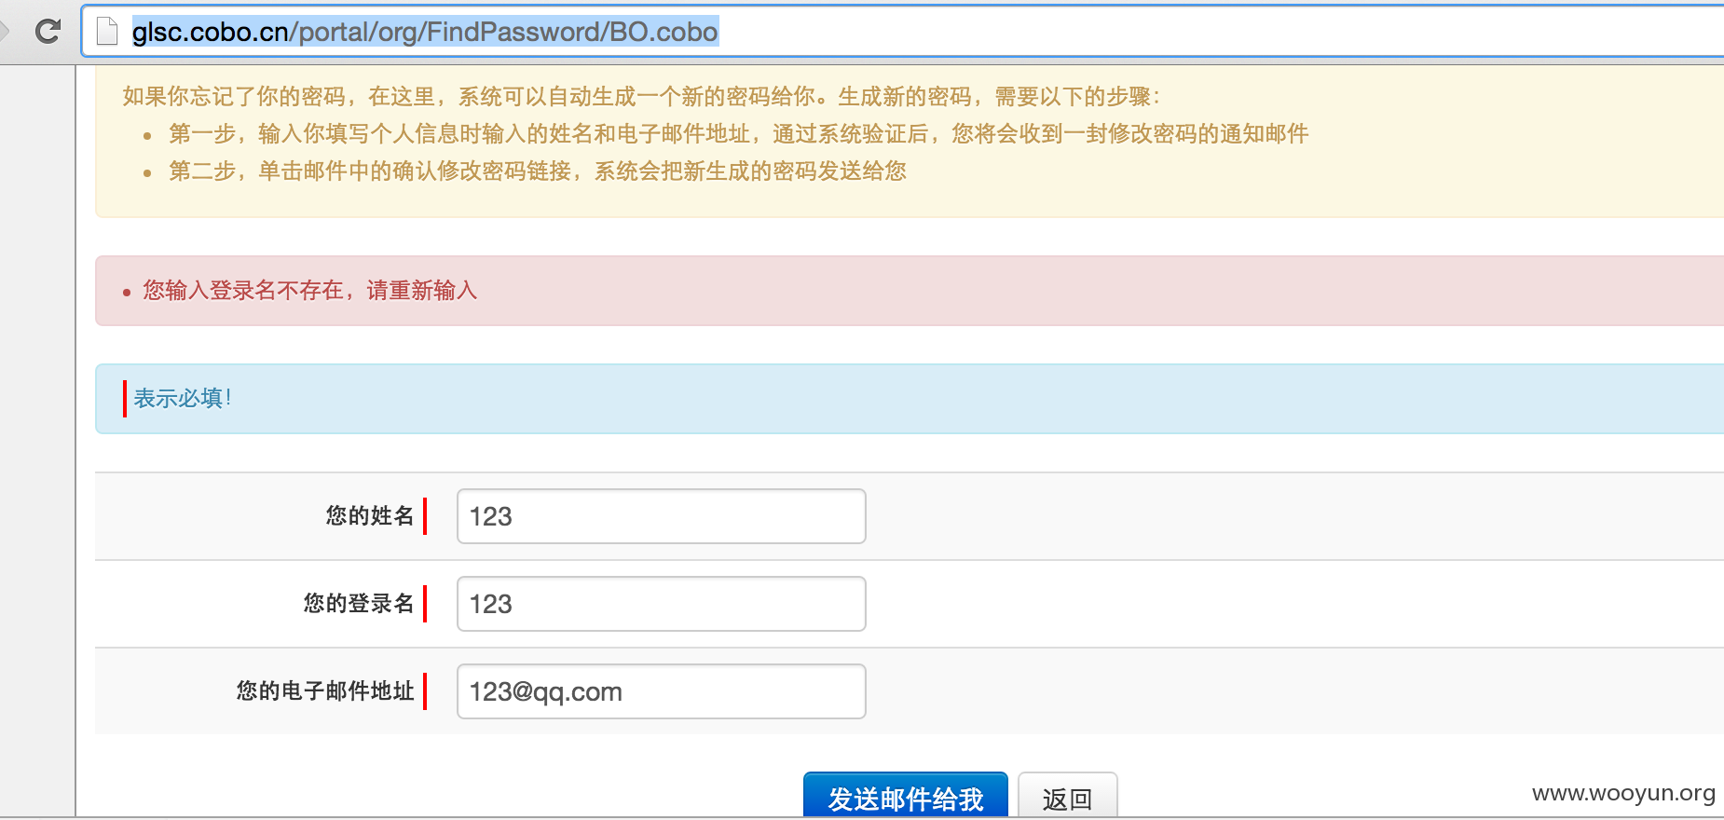Click the 您的登录名 field label
1724x820 pixels.
(x=359, y=604)
